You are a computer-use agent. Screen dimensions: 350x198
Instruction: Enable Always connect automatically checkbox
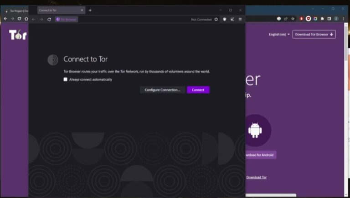click(x=66, y=79)
